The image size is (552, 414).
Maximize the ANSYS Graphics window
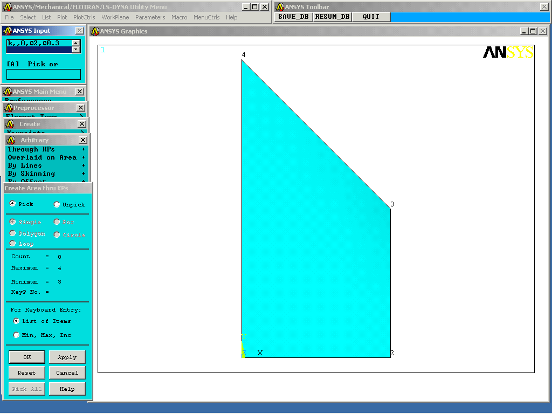tap(533, 31)
